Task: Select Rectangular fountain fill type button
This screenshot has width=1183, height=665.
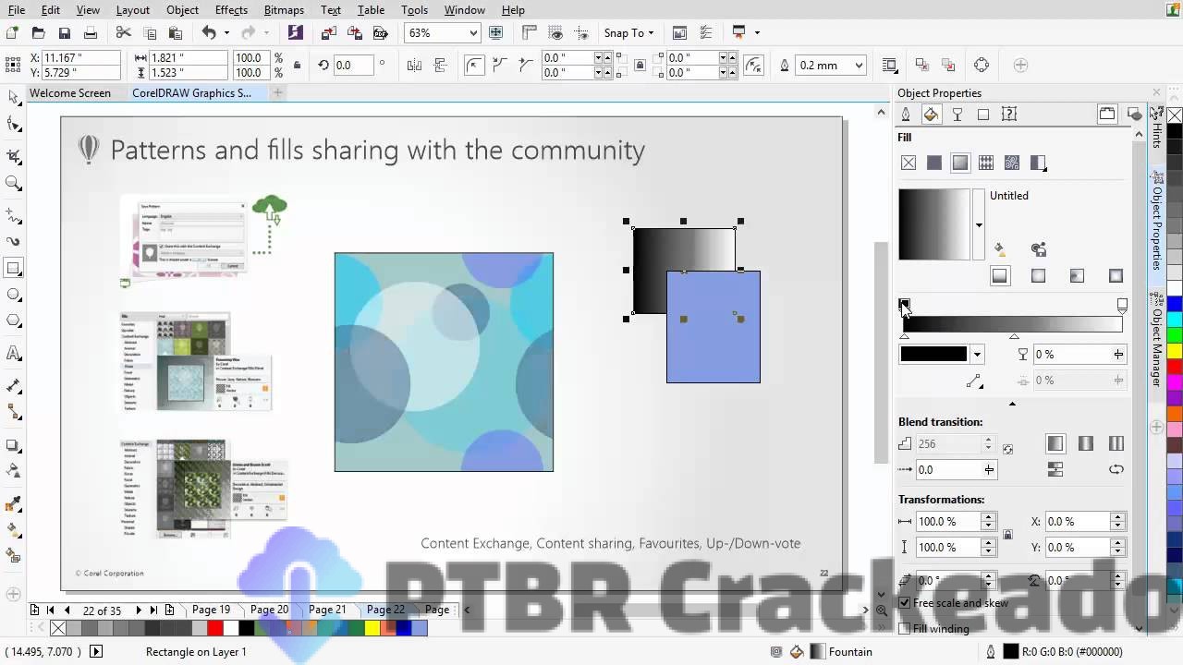Action: 1116,275
